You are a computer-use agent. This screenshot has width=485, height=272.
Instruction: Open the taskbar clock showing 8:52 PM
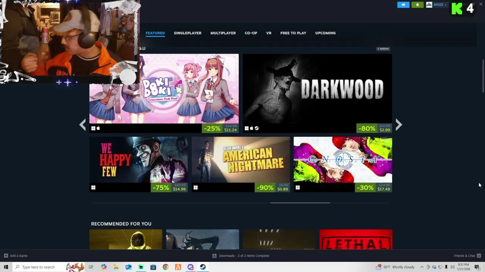(x=464, y=267)
